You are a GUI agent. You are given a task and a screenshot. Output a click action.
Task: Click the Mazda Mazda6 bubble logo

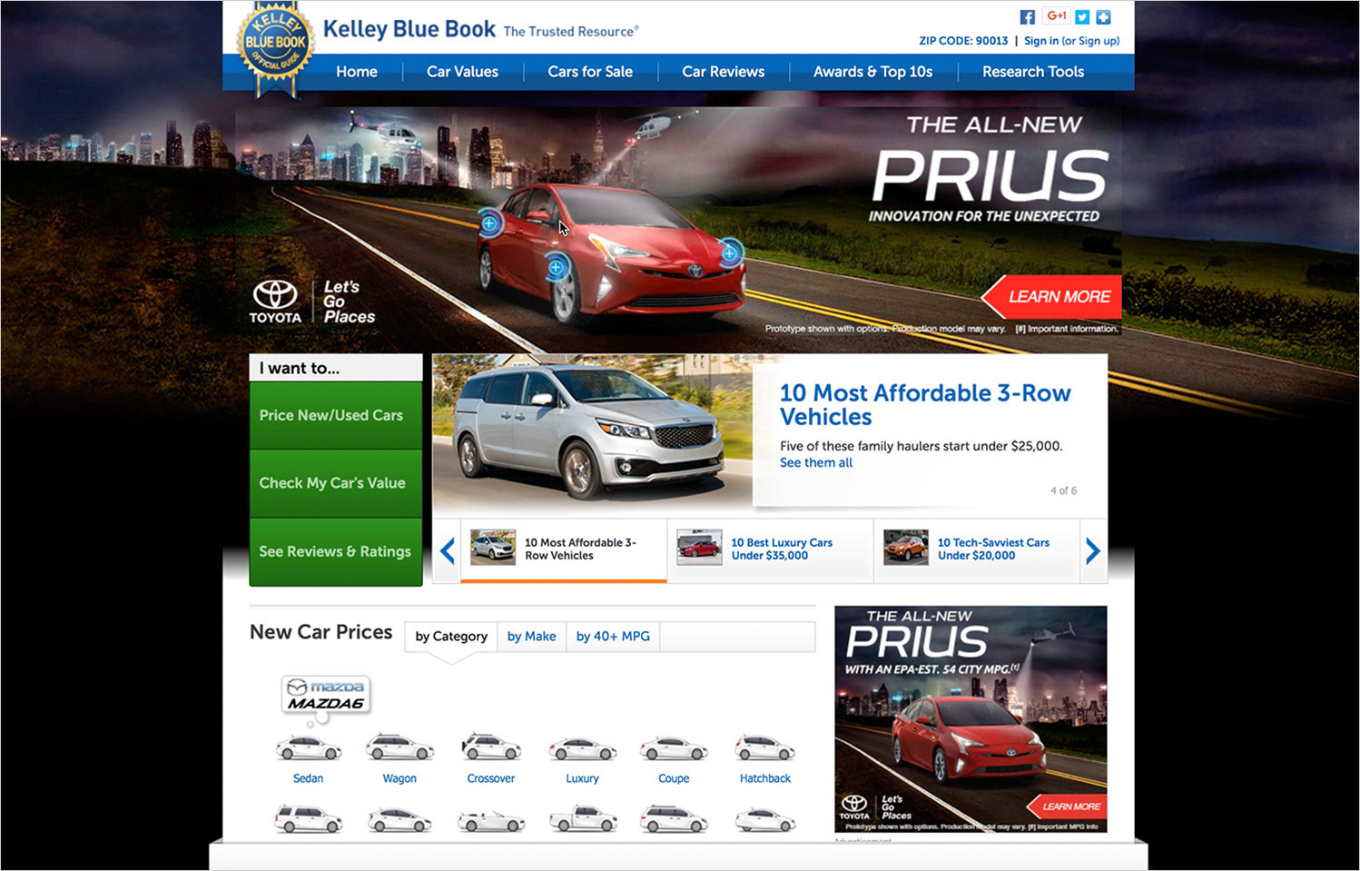pyautogui.click(x=326, y=695)
